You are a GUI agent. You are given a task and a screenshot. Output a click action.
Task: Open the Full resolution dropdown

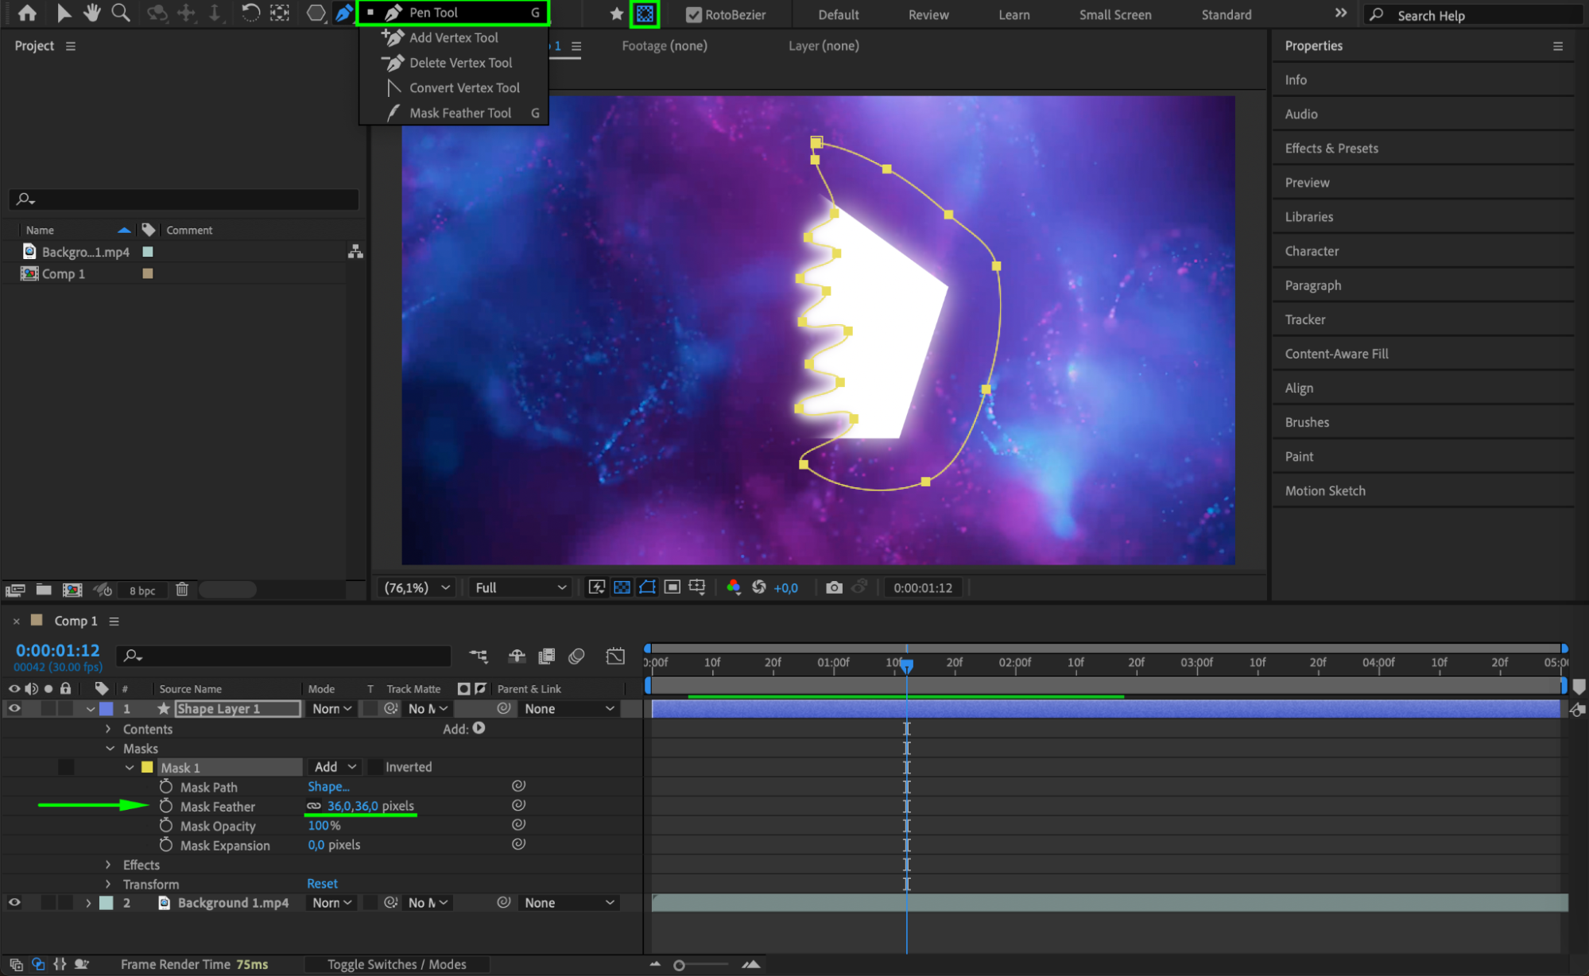520,587
